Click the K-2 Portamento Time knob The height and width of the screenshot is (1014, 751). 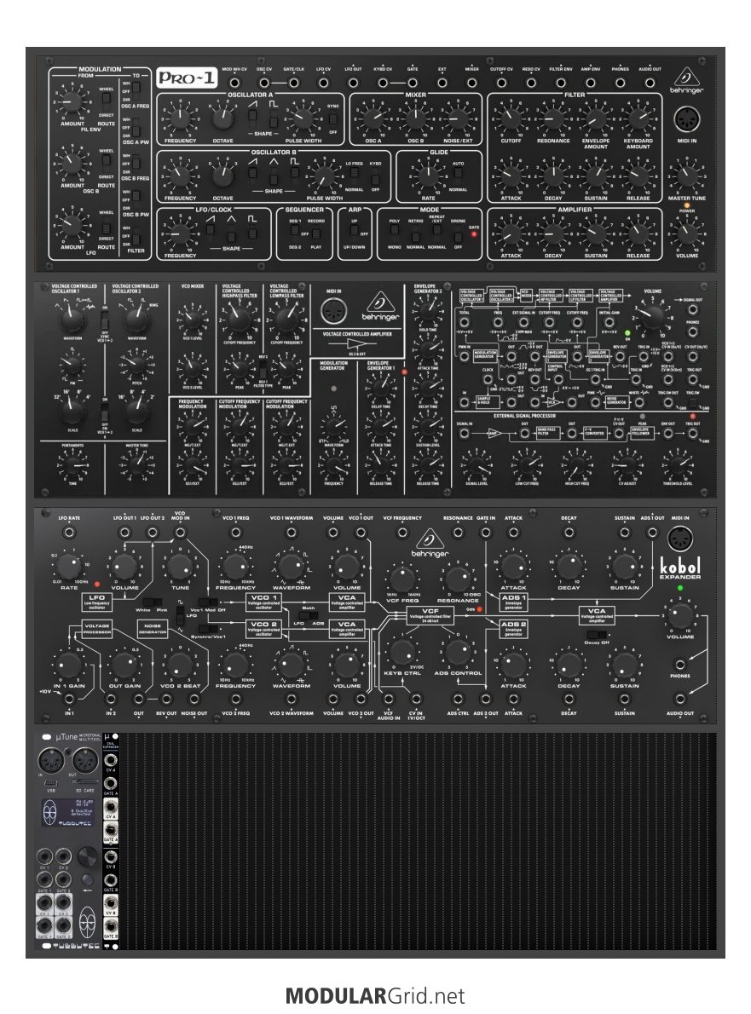click(x=72, y=464)
